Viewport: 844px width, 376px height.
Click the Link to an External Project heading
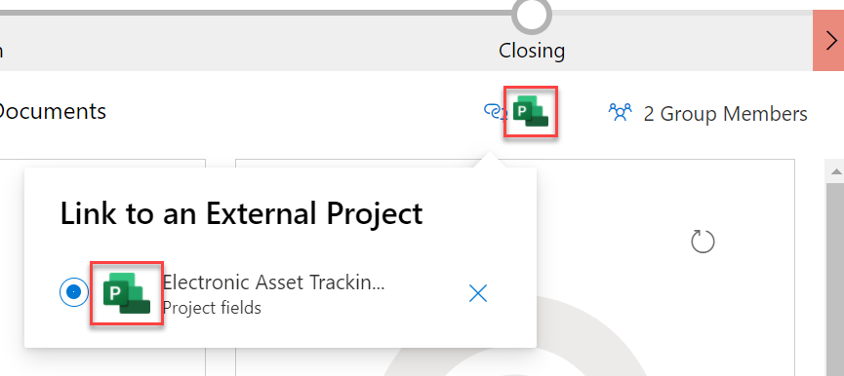pyautogui.click(x=241, y=213)
